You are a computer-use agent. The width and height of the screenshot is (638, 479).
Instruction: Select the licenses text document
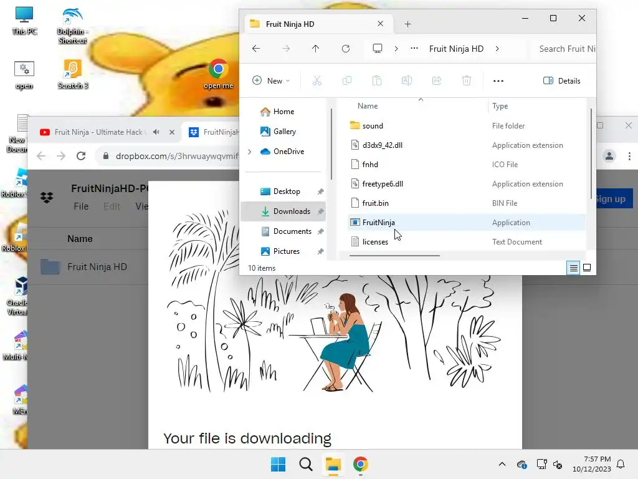[467, 242]
